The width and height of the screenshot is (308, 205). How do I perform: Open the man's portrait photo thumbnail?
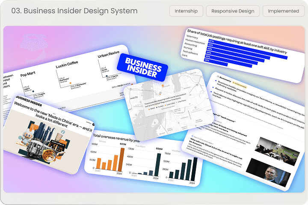click(268, 173)
